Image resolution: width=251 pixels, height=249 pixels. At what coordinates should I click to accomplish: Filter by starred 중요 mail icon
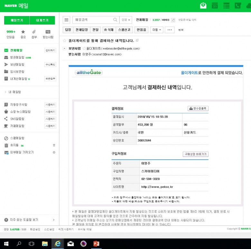(23, 32)
